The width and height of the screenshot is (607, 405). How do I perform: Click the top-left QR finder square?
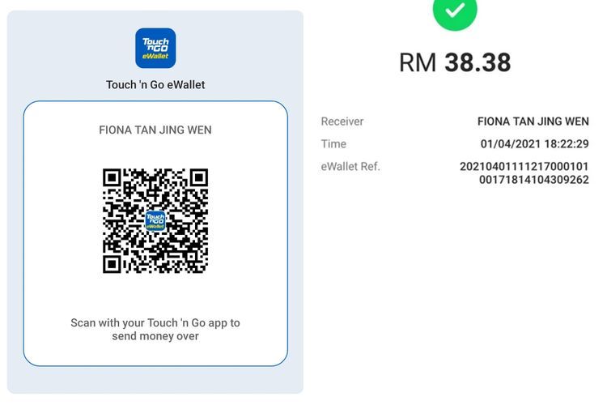[112, 177]
